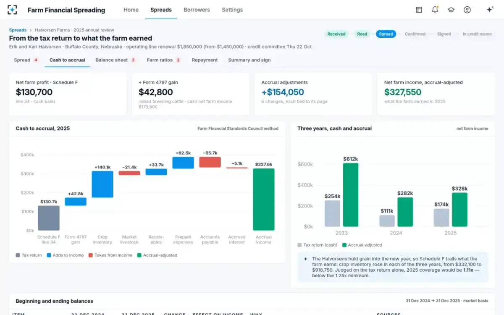
Task: Click the Market livestock −21.4k bar
Action: [129, 173]
